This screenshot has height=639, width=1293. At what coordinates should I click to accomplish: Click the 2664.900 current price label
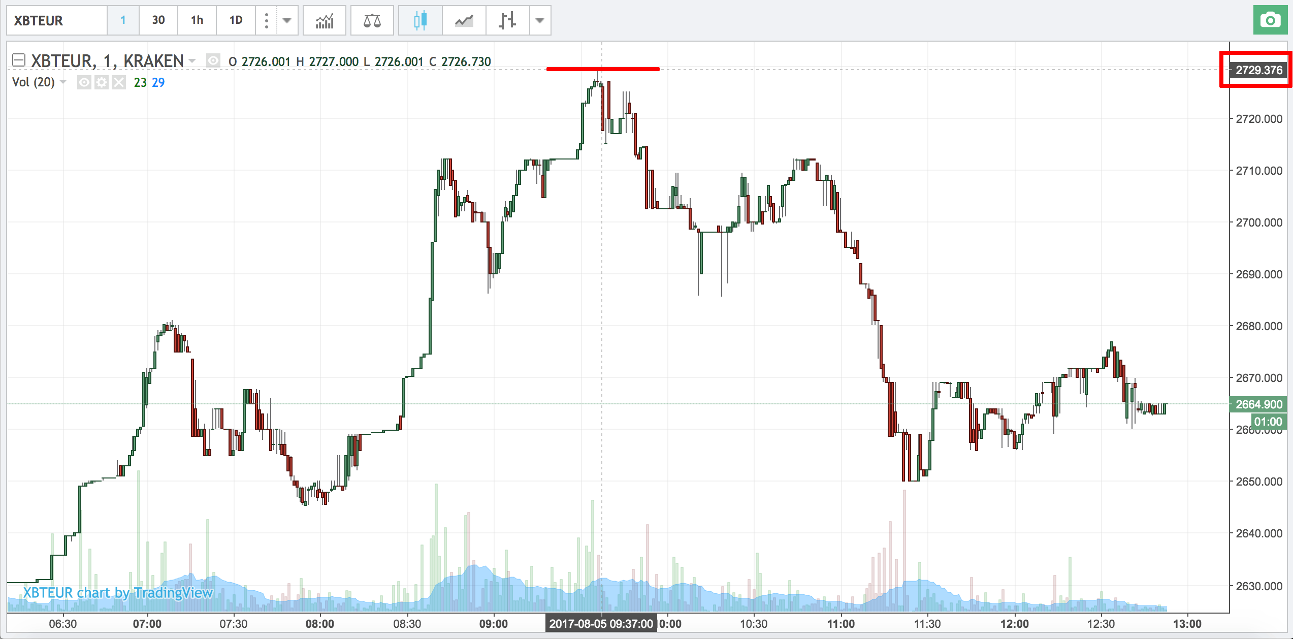[1258, 404]
